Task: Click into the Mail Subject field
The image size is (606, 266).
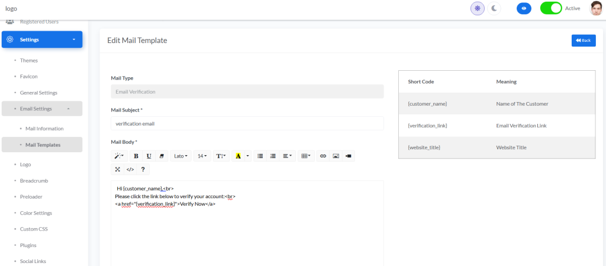Action: [247, 123]
